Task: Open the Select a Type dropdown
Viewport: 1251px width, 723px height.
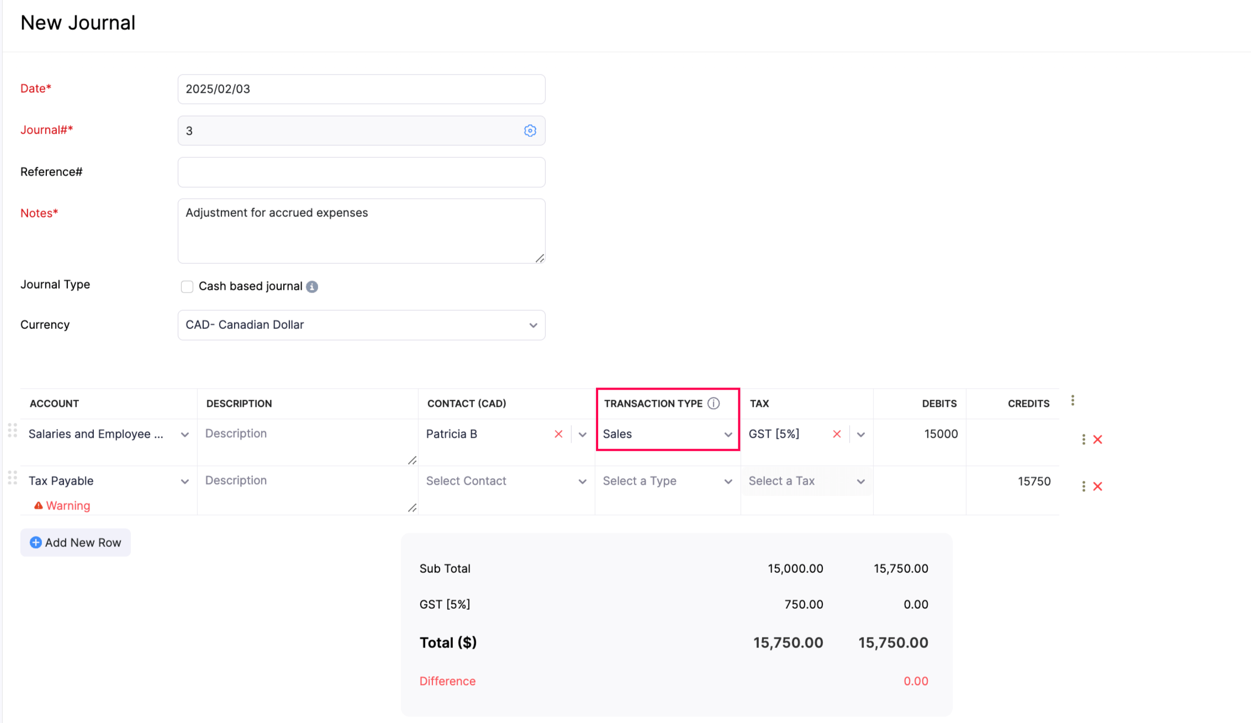Action: tap(667, 481)
